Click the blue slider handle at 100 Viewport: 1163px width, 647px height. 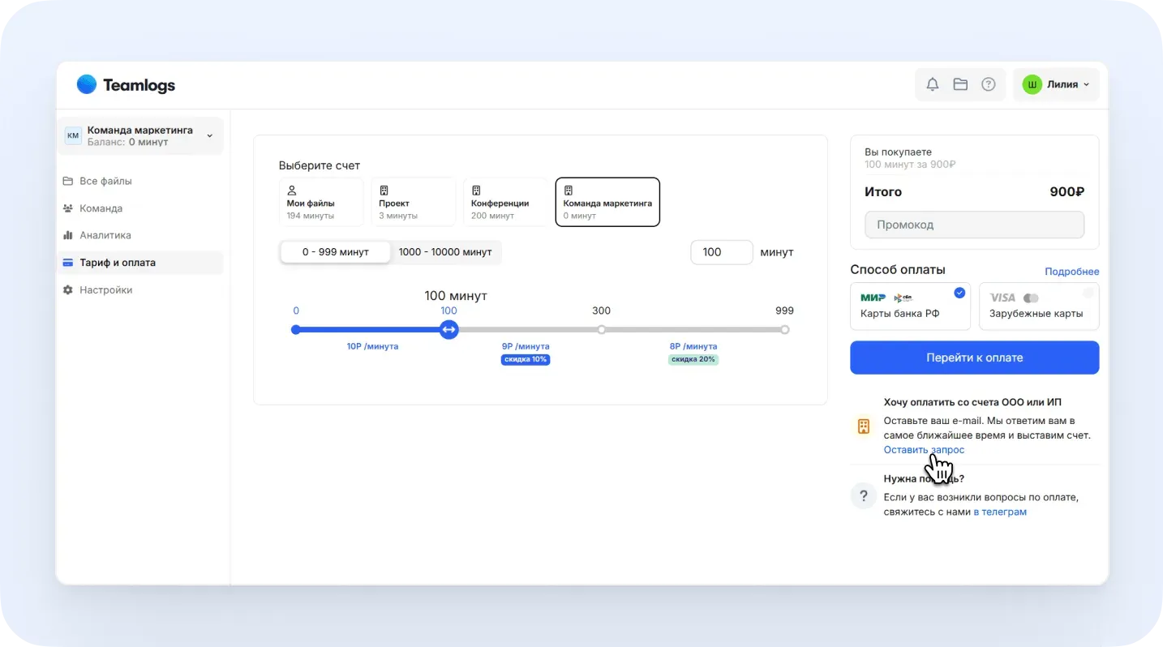point(448,330)
